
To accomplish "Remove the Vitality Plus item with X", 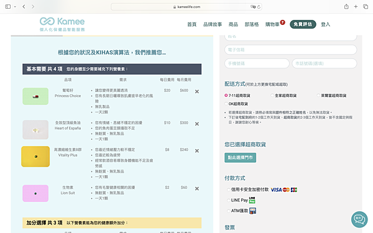I will click(x=196, y=151).
